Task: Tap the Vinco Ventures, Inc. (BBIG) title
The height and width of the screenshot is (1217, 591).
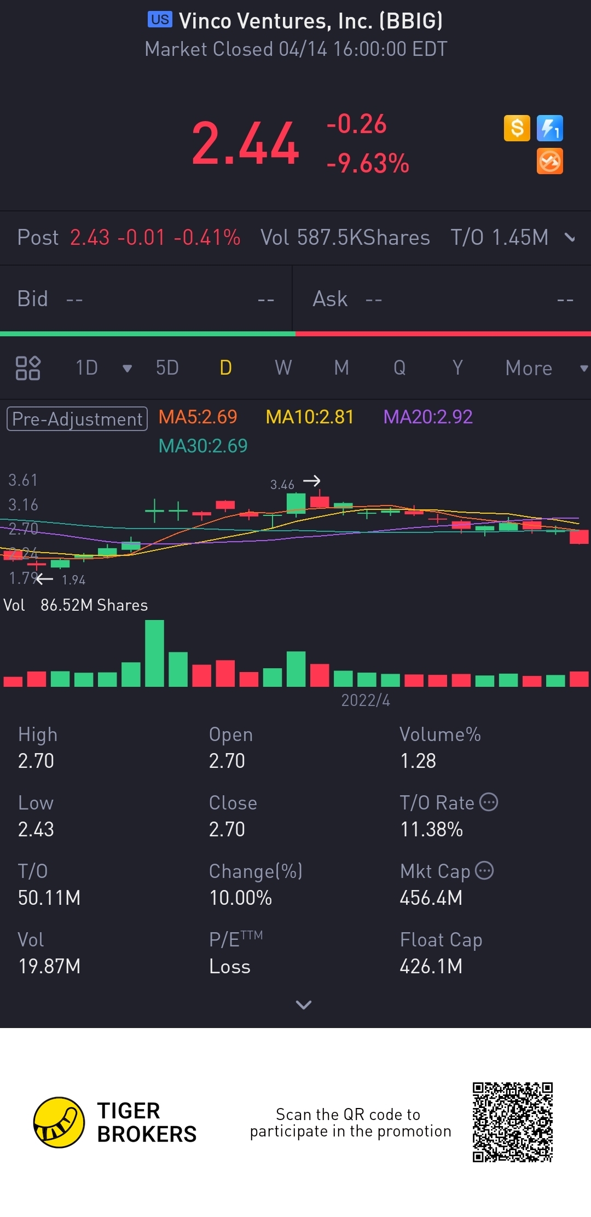Action: point(311,21)
